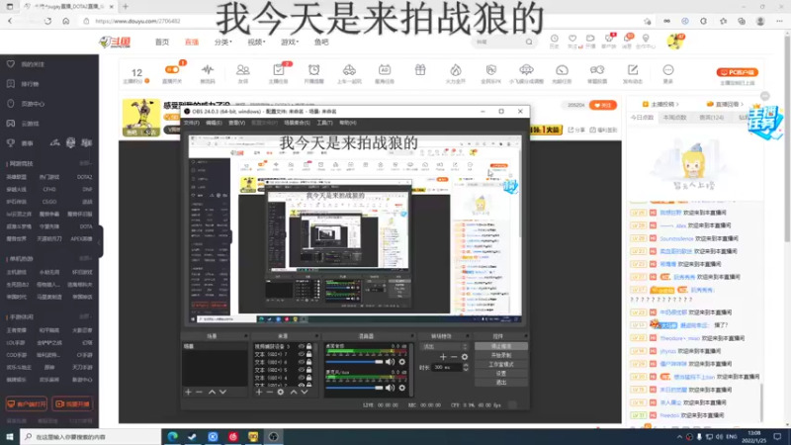
Task: Toggle visibility eye of 文本 (GDI+) 4
Action: tap(302, 378)
